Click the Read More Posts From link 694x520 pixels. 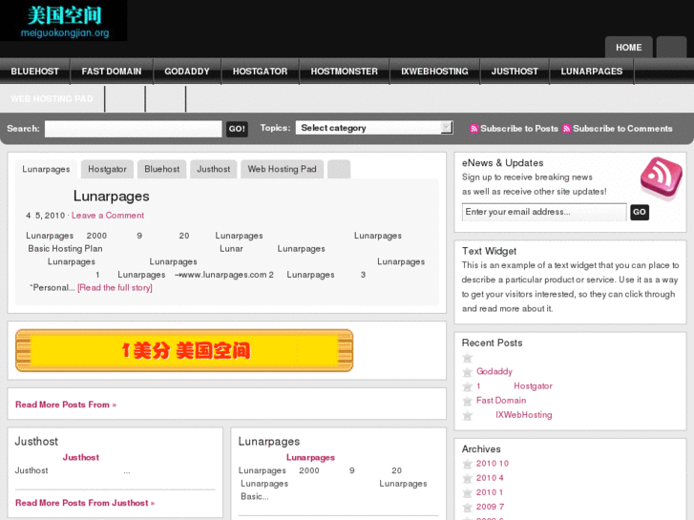[66, 405]
